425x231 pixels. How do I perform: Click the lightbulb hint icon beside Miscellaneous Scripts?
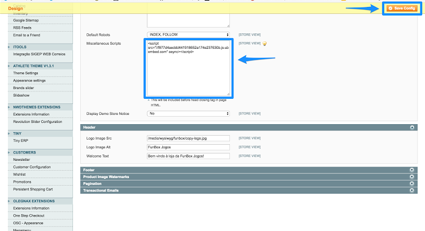(265, 44)
